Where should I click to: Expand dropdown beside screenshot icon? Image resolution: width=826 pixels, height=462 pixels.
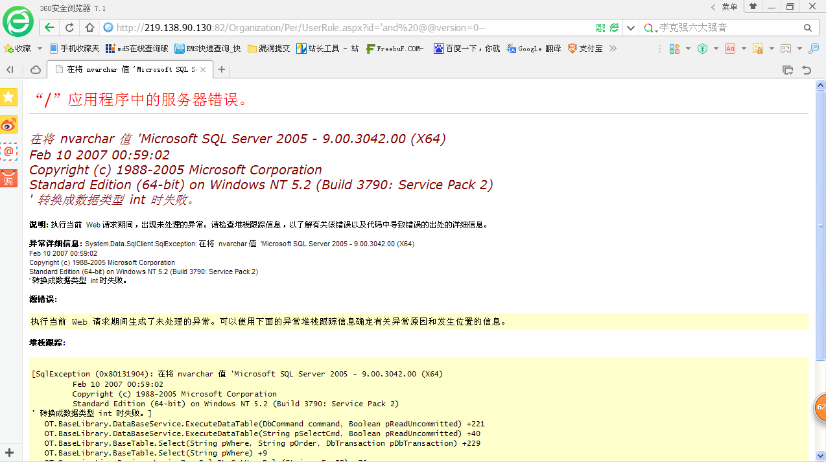[x=772, y=49]
